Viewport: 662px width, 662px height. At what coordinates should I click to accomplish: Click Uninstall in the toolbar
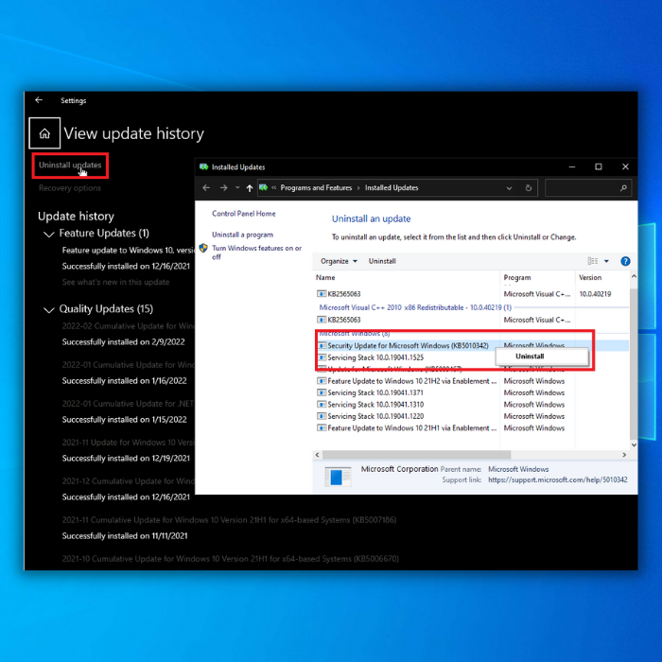[382, 261]
